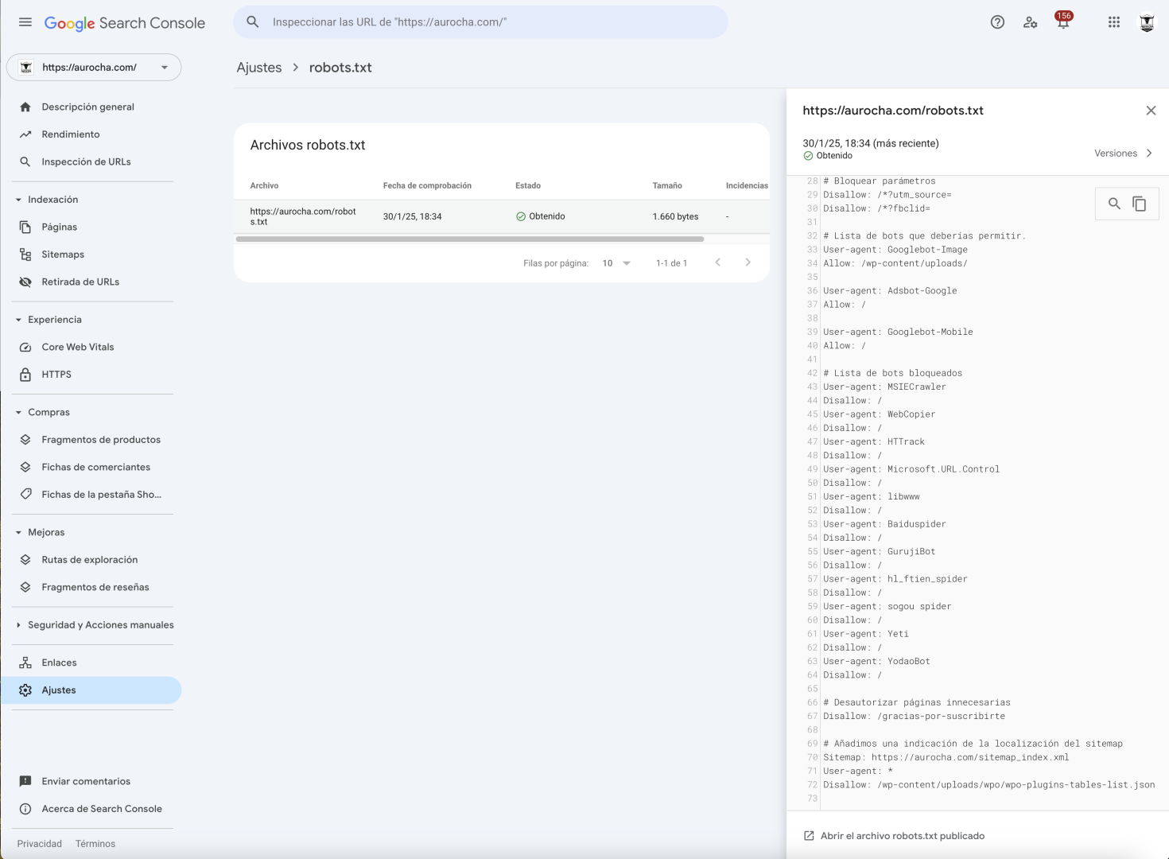Screen dimensions: 1169x859
Task: Collapse the Experiencia section
Action: [18, 320]
